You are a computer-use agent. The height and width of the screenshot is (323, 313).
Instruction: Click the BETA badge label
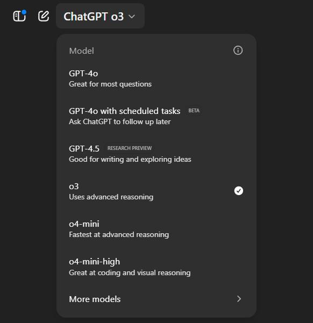click(194, 111)
